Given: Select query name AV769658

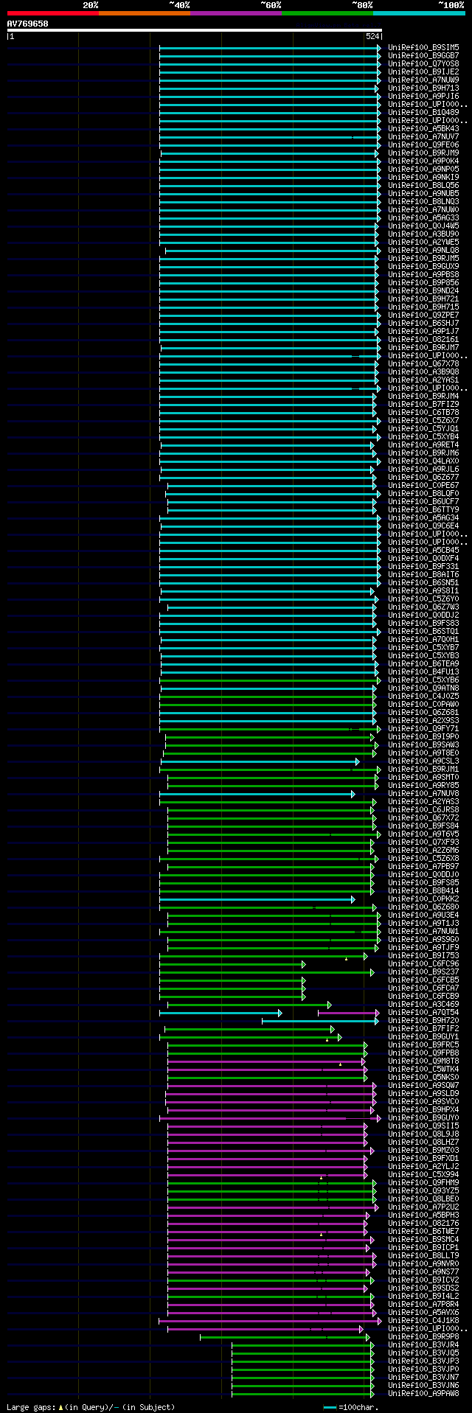Looking at the screenshot, I should (x=27, y=24).
